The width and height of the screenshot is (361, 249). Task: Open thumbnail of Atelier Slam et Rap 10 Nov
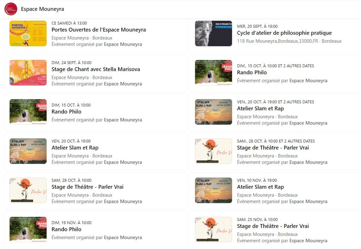coord(213,191)
